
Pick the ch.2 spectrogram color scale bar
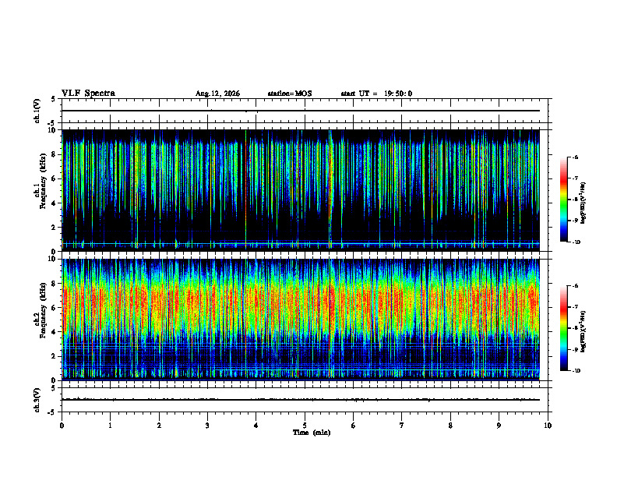pos(564,328)
